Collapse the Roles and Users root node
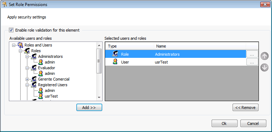Image resolution: width=272 pixels, height=132 pixels. point(13,45)
